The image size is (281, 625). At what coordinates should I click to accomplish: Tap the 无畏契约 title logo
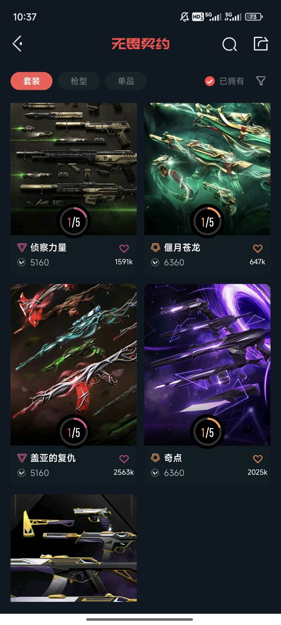coord(140,44)
